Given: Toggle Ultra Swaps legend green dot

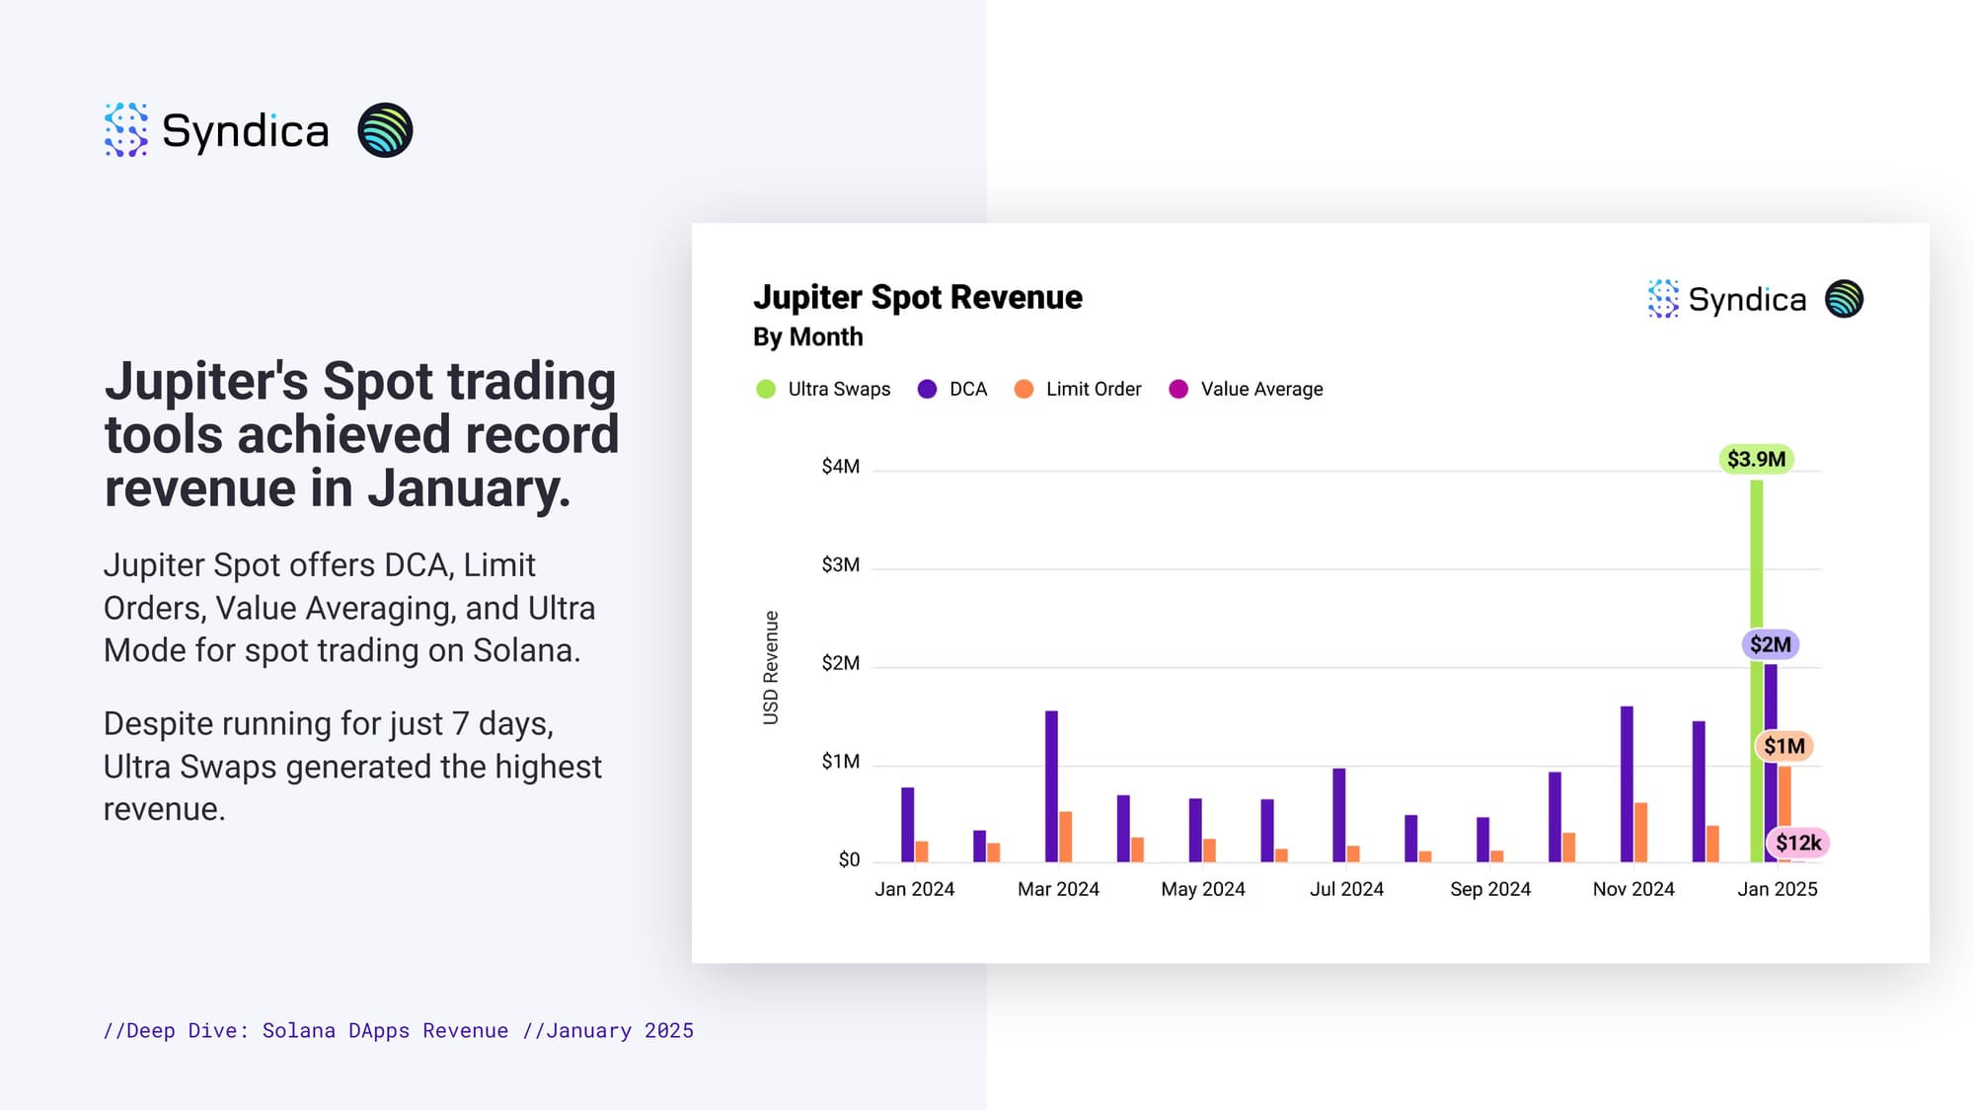Looking at the screenshot, I should click(x=766, y=389).
